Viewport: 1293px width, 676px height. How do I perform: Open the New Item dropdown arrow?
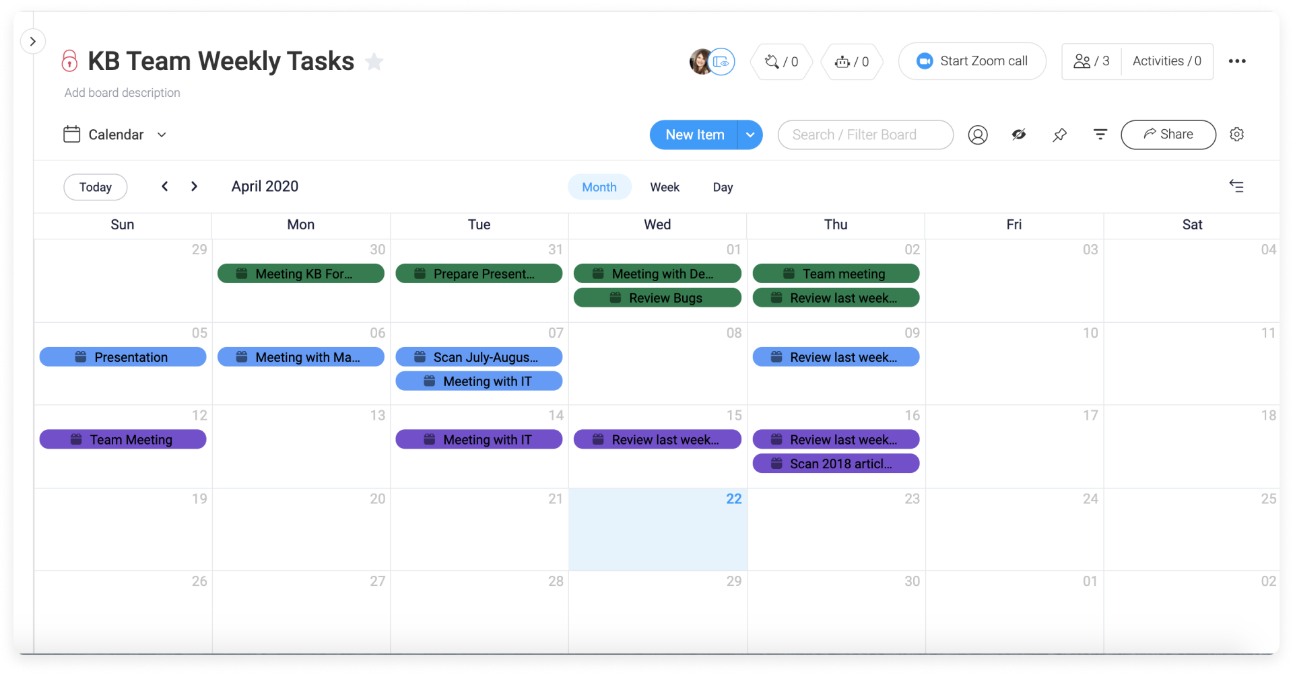click(x=750, y=135)
